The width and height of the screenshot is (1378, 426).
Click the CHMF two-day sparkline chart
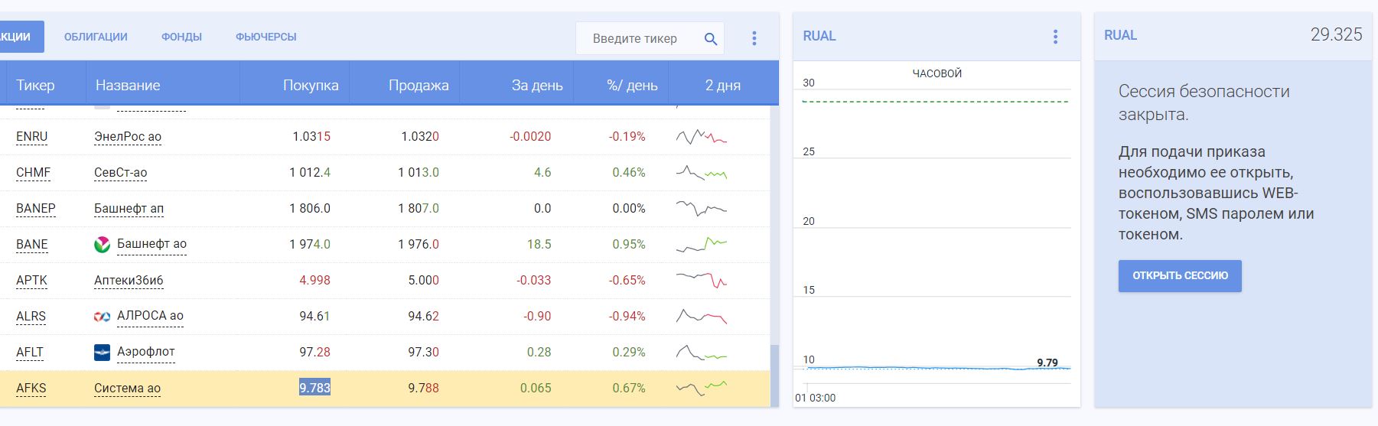(702, 174)
